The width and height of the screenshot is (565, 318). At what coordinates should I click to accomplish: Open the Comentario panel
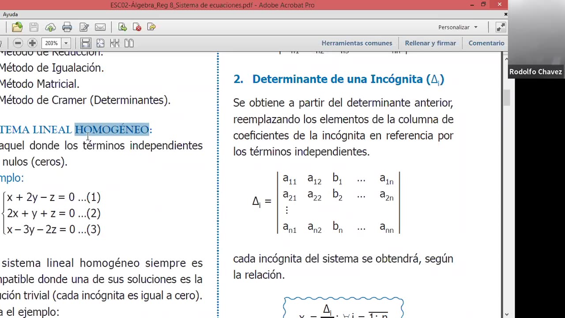pos(486,43)
